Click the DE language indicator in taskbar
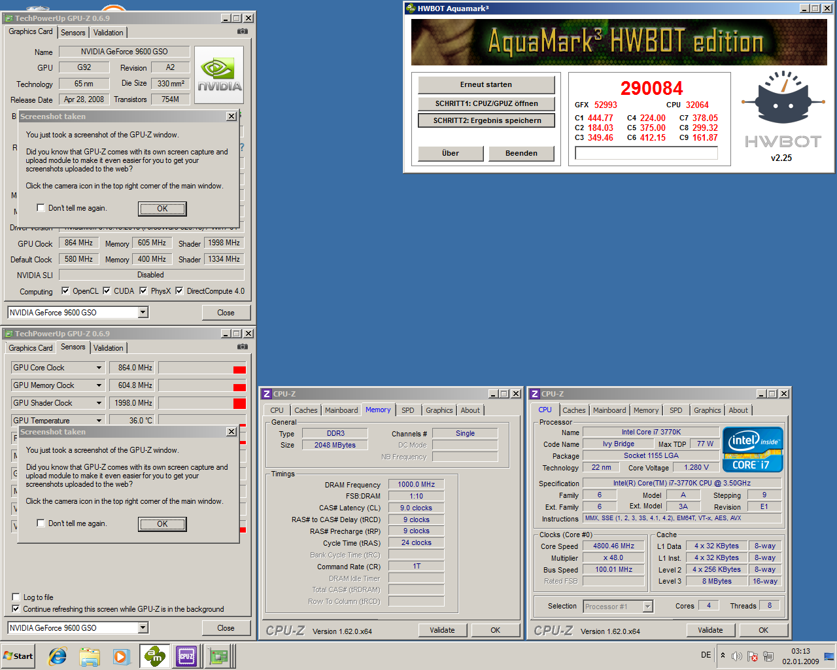The image size is (837, 670). point(706,655)
